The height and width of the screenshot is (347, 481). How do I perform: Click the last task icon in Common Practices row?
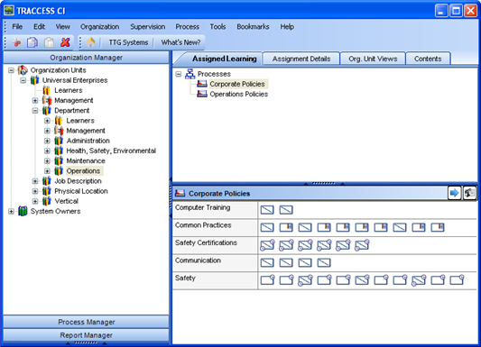pos(438,227)
